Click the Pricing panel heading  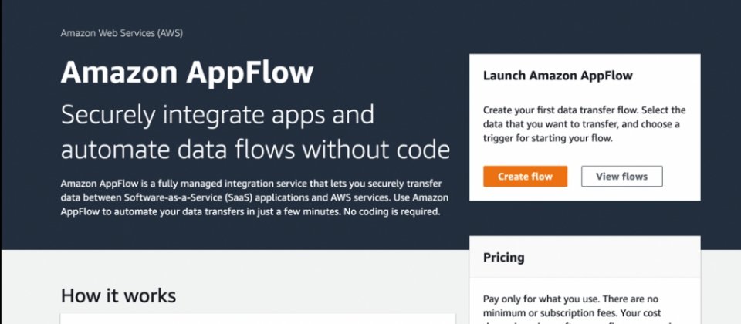[504, 258]
